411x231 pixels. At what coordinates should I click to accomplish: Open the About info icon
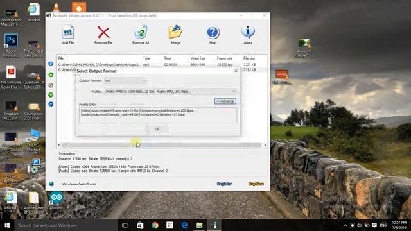pos(248,32)
